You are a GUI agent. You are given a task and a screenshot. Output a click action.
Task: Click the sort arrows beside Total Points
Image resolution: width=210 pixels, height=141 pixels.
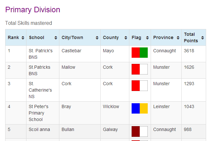(x=203, y=38)
